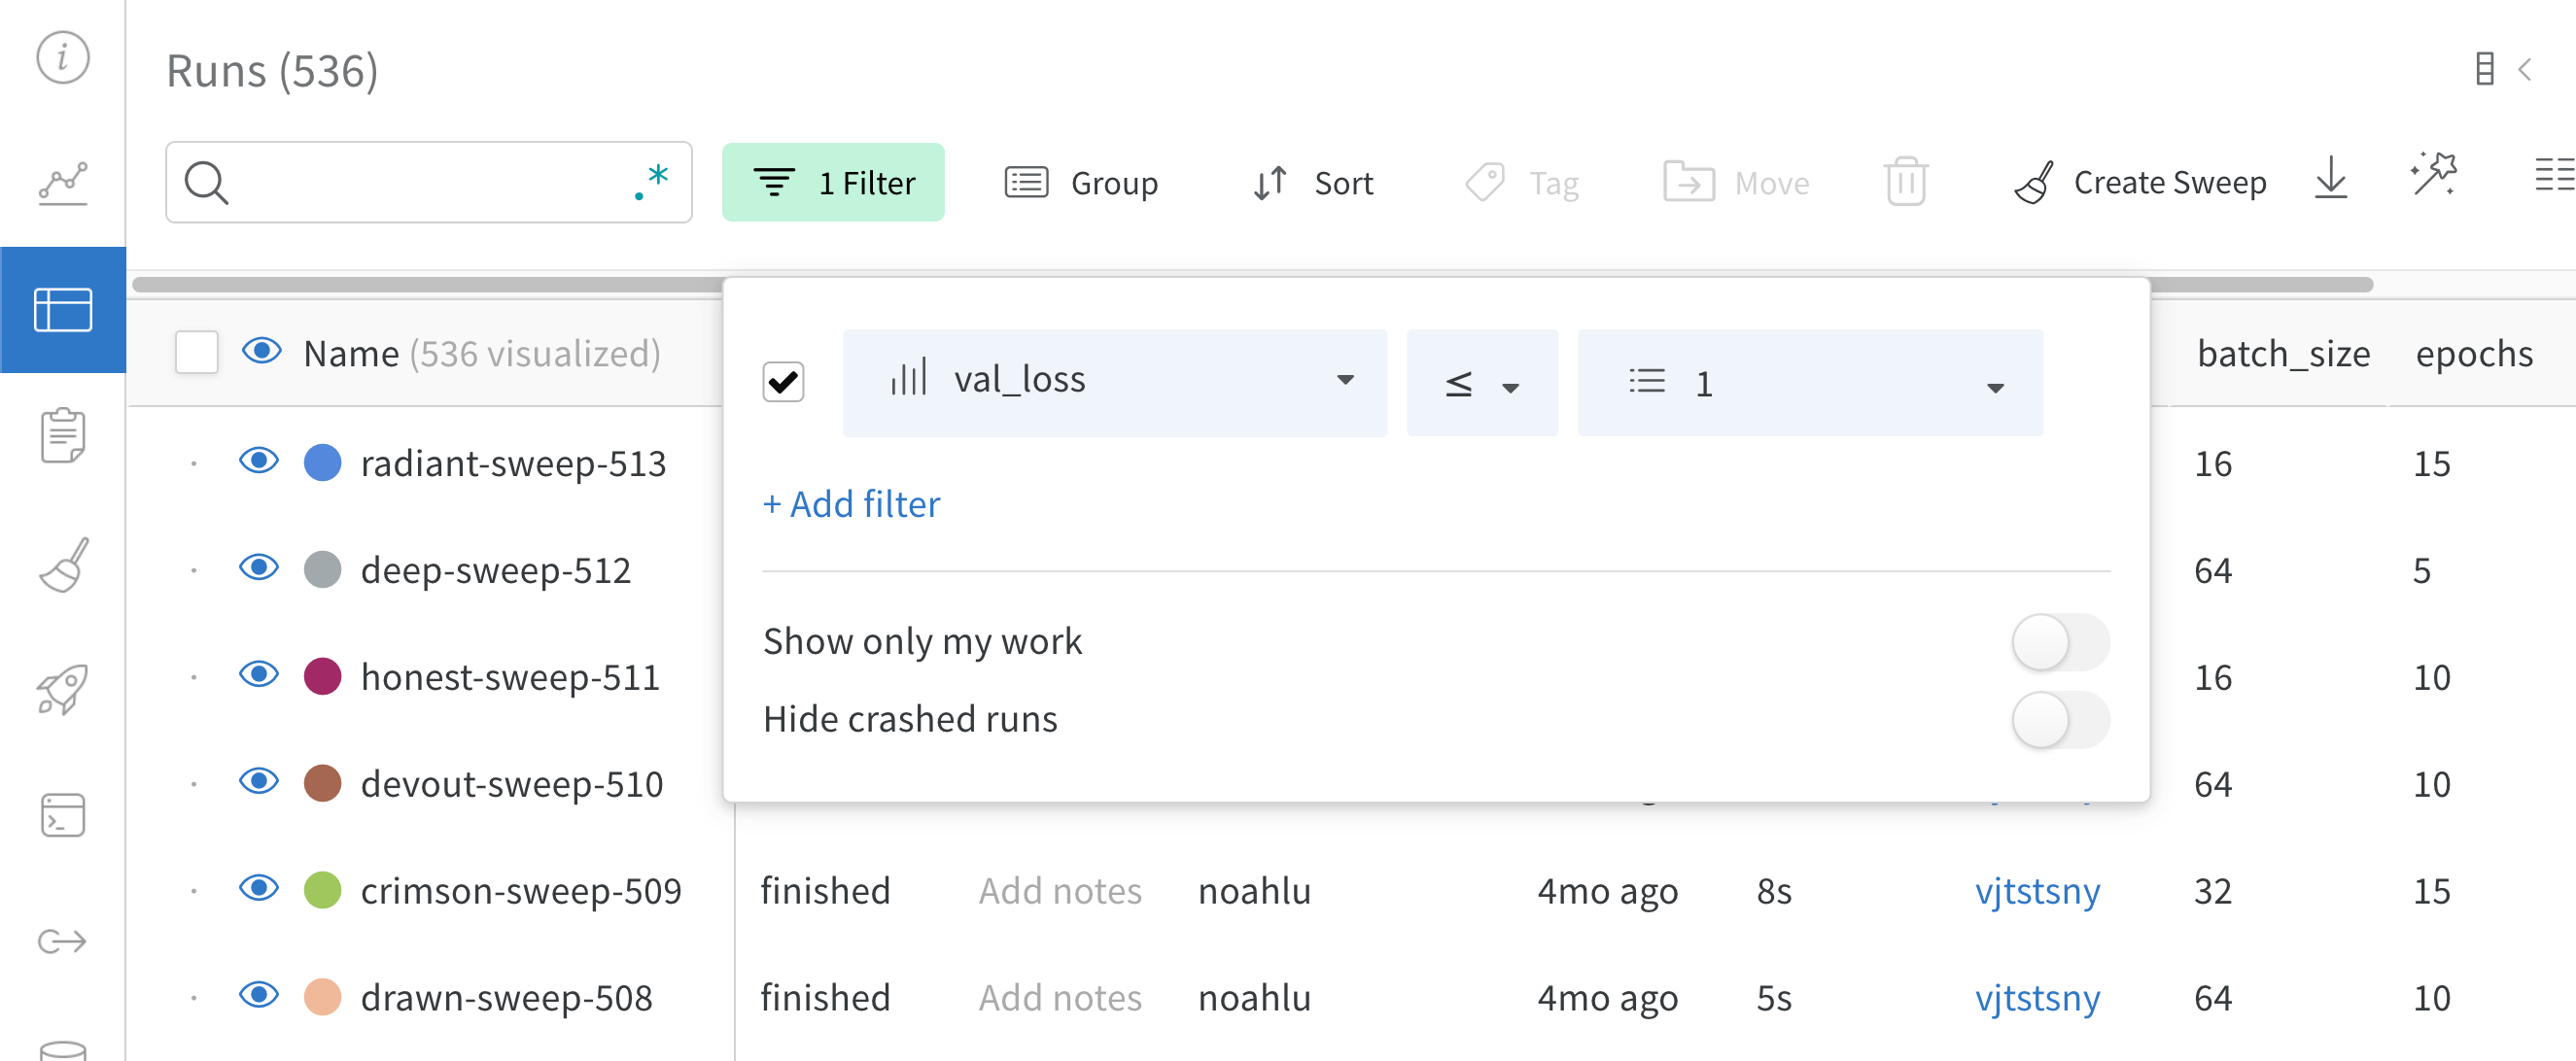Select the Table view icon in sidebar
The width and height of the screenshot is (2576, 1061).
point(62,310)
